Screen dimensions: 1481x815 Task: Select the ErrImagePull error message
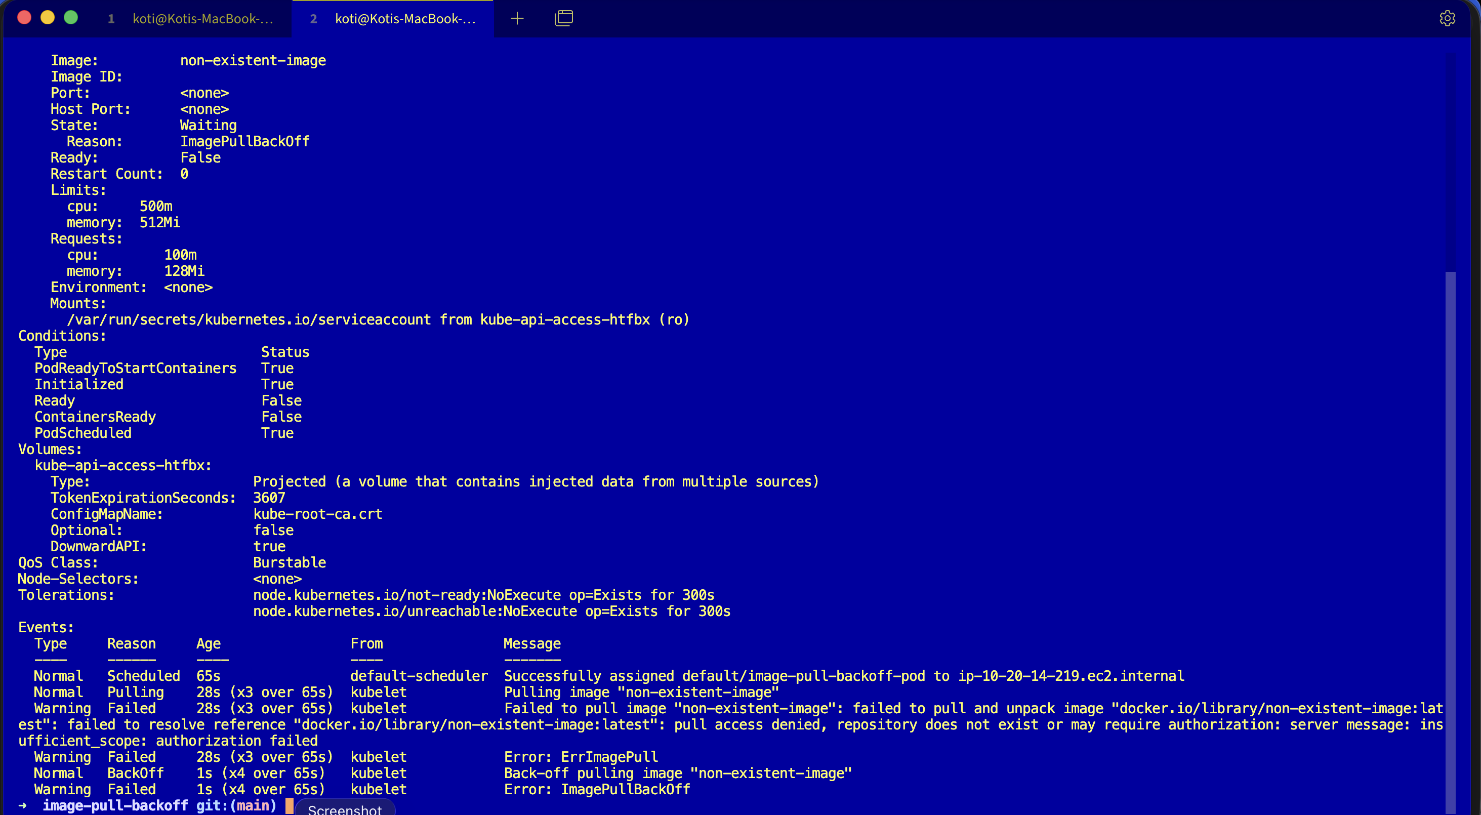(608, 757)
